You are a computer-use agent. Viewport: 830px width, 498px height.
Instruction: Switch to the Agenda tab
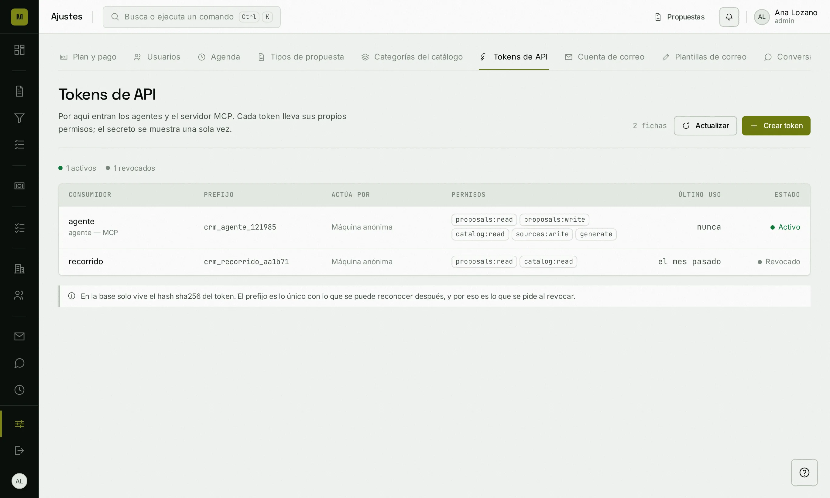point(219,57)
